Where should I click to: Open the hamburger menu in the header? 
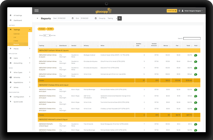[36, 11]
